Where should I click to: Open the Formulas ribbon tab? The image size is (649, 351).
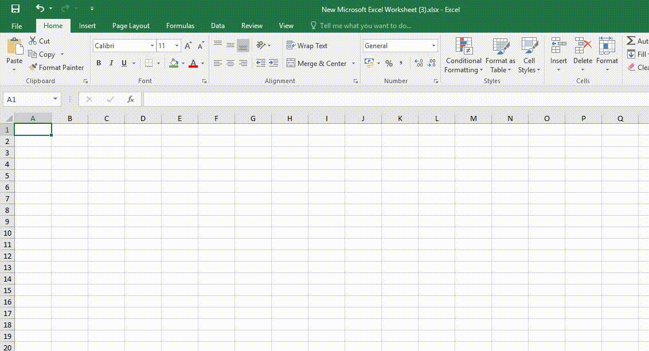click(x=180, y=26)
